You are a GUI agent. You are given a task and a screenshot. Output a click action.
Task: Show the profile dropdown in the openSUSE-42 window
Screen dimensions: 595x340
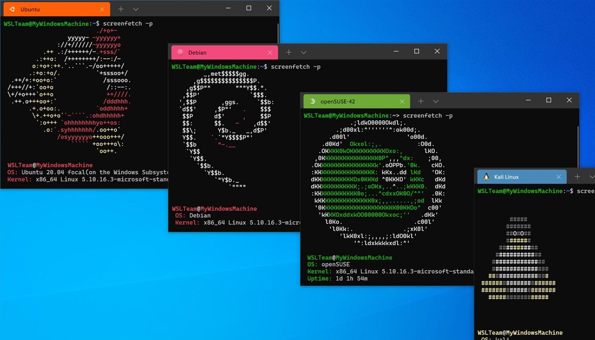coord(436,101)
